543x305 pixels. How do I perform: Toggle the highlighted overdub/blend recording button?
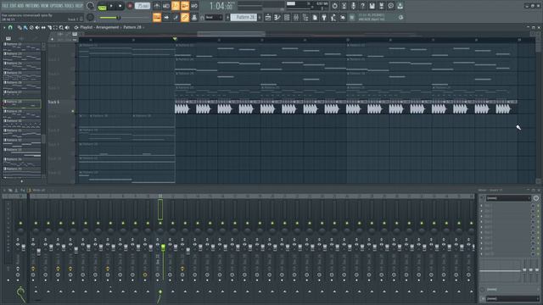(185, 6)
